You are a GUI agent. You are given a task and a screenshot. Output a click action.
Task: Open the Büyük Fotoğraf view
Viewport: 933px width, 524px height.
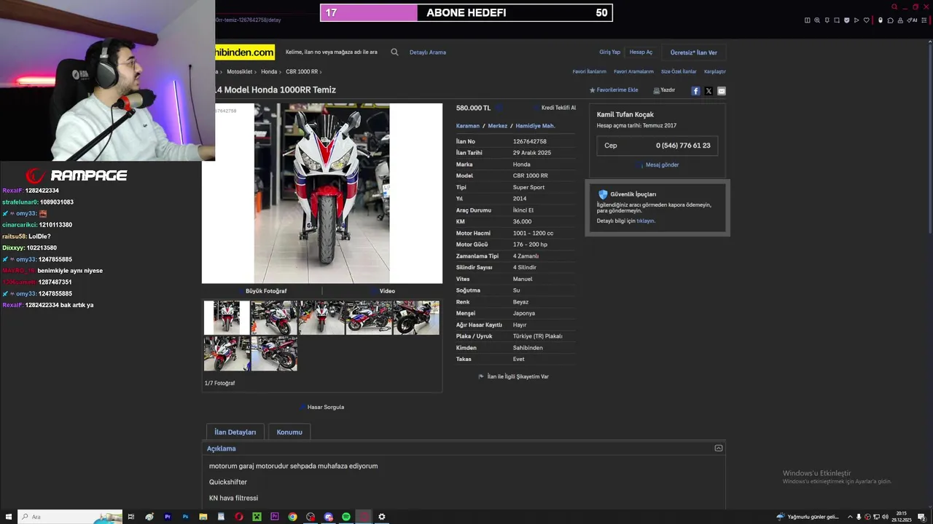point(266,291)
